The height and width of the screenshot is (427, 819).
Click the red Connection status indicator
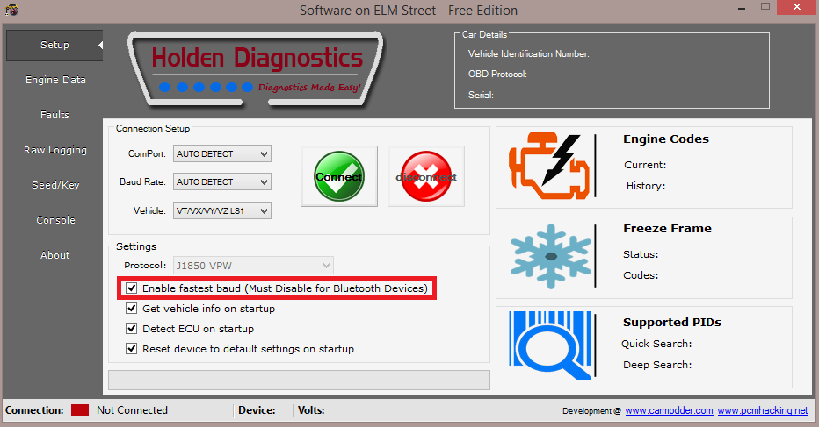(80, 409)
